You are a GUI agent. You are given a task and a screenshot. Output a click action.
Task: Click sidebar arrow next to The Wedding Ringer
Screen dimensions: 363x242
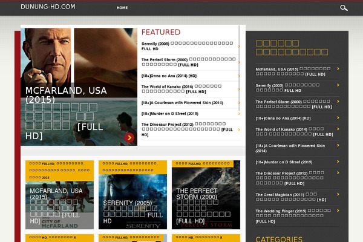338,211
